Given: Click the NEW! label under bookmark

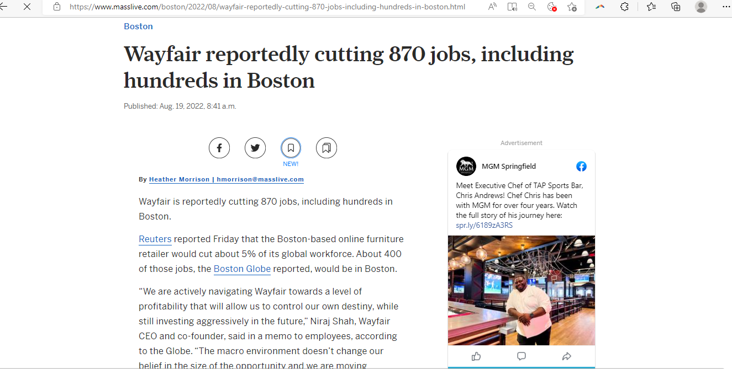Looking at the screenshot, I should point(291,164).
